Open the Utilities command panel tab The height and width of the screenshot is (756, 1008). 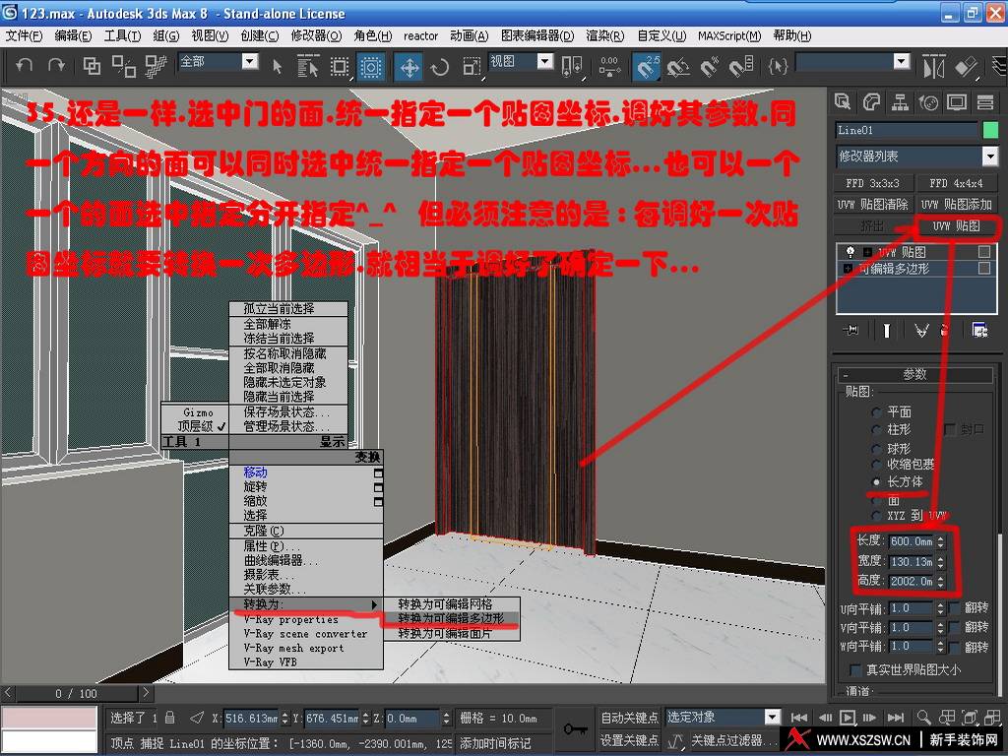pos(985,101)
